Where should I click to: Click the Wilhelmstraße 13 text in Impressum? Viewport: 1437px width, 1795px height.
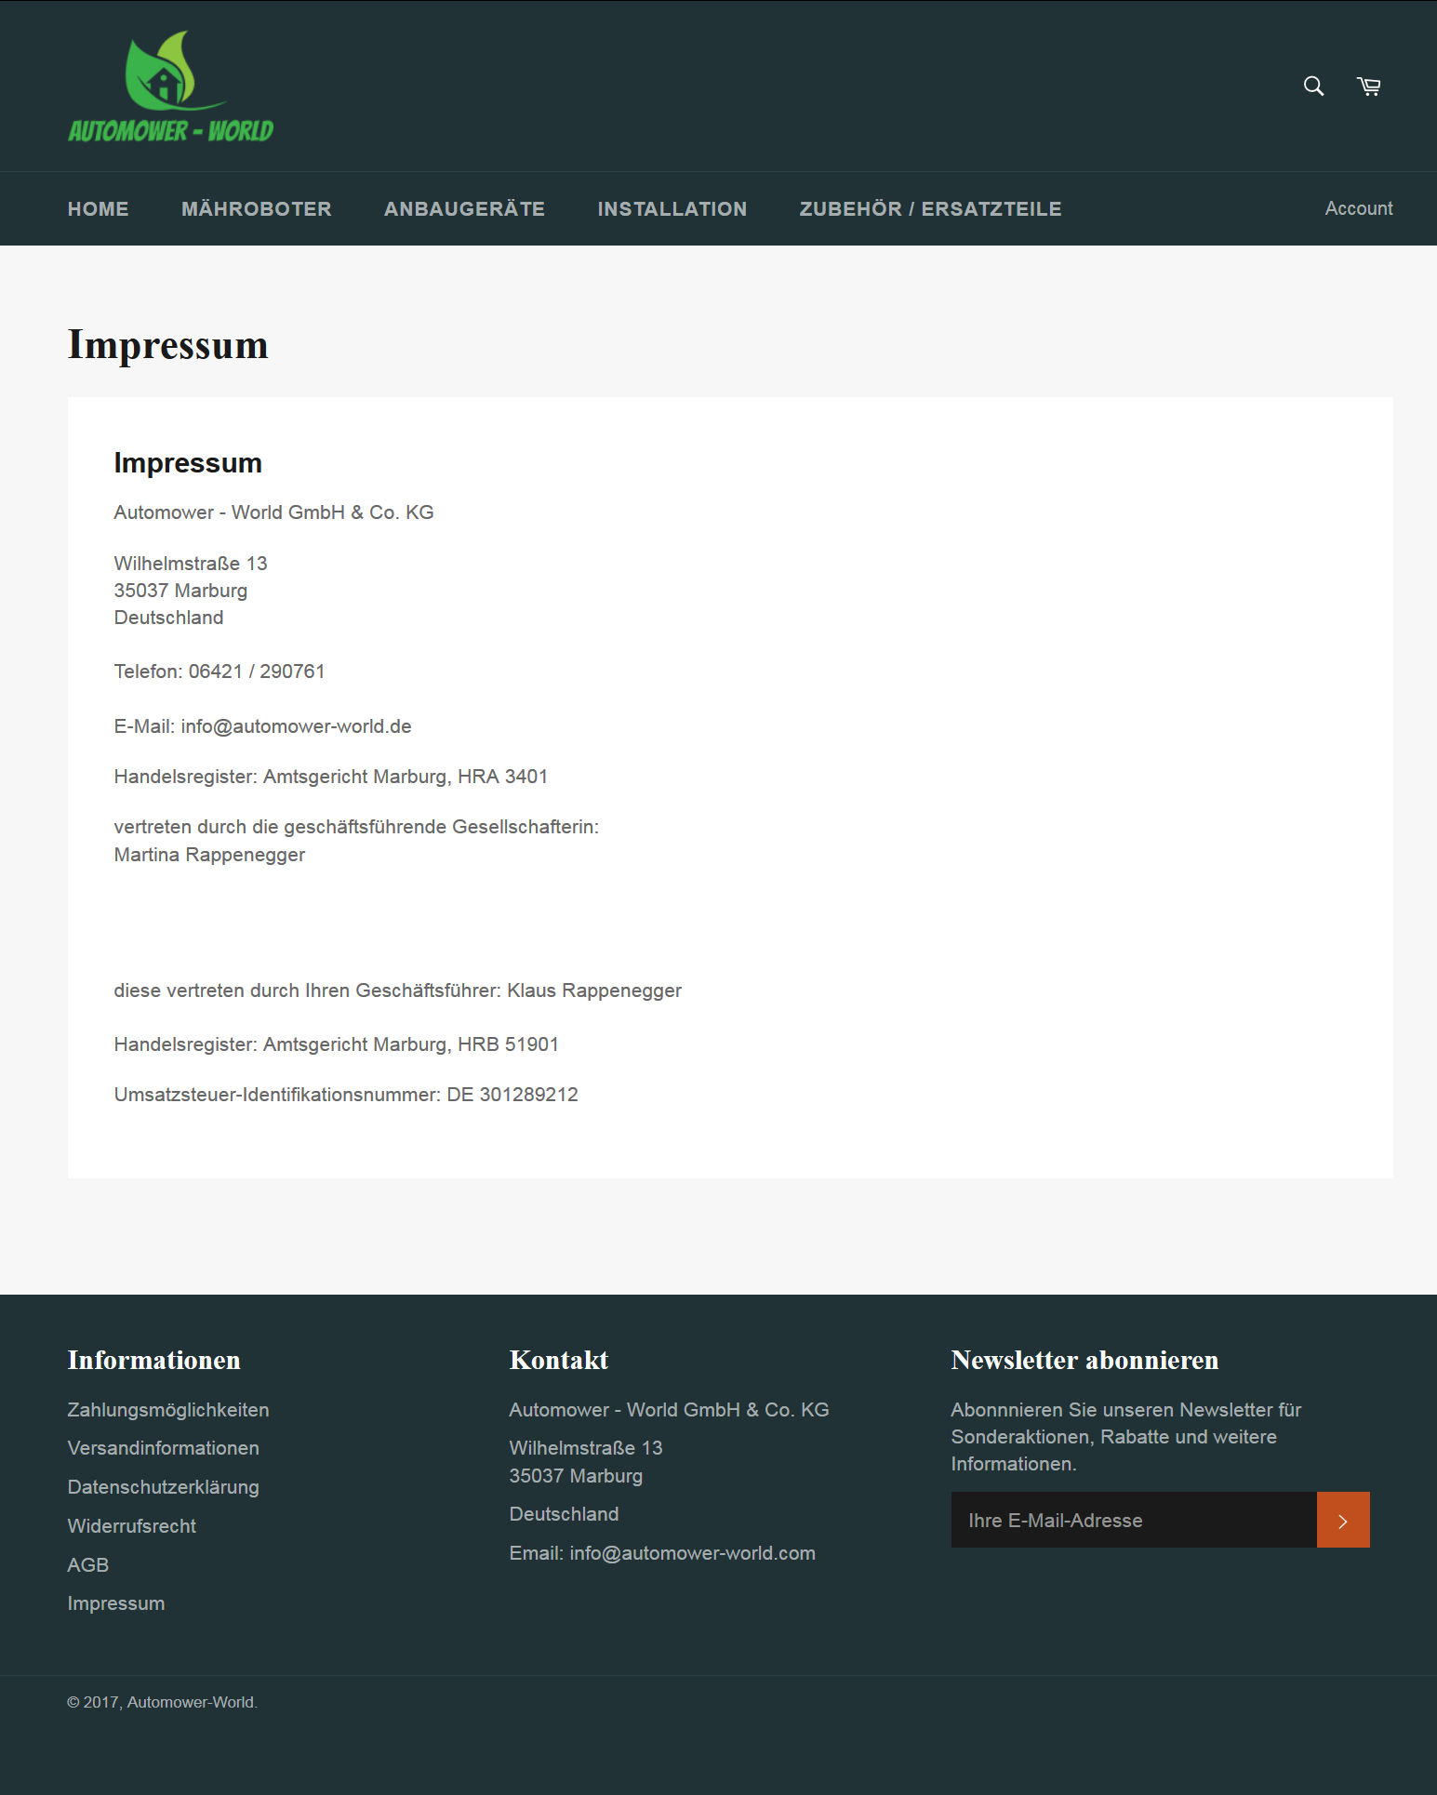pyautogui.click(x=191, y=564)
